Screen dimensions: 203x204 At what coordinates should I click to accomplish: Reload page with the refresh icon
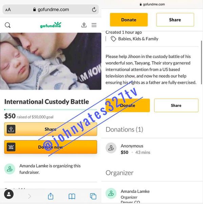pos(94,10)
